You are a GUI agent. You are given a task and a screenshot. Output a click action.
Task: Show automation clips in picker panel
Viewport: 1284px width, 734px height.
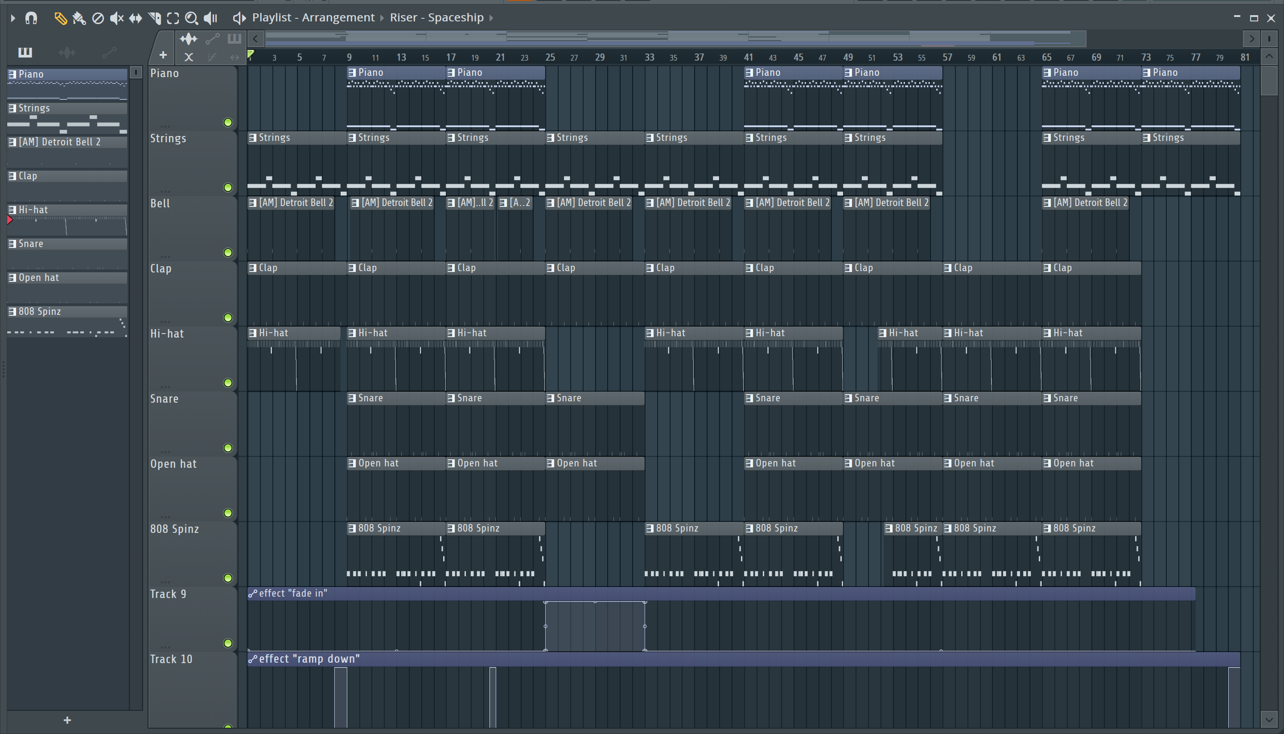(x=109, y=52)
